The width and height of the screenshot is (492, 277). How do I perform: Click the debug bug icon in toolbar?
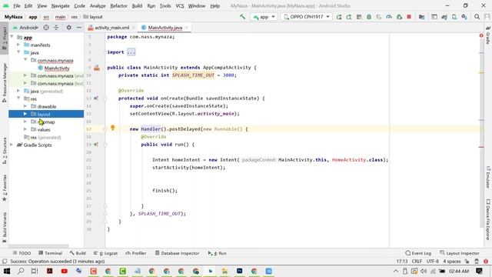[369, 17]
